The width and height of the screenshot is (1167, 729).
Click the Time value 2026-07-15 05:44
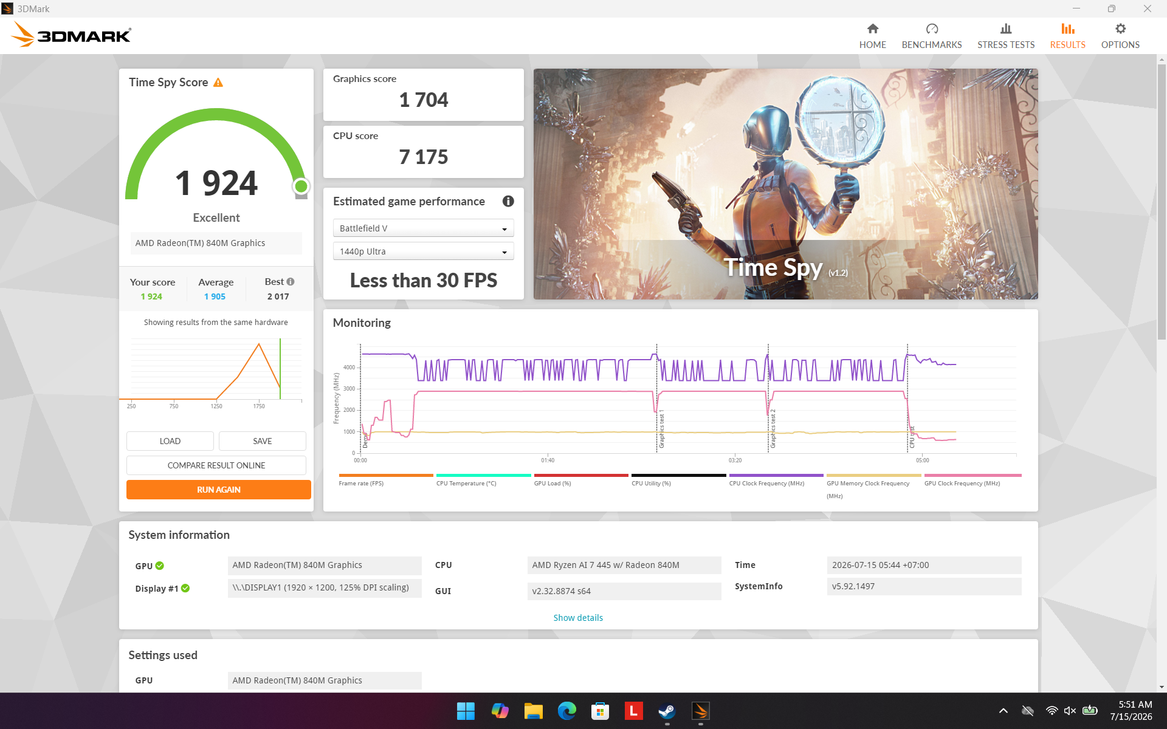point(924,565)
